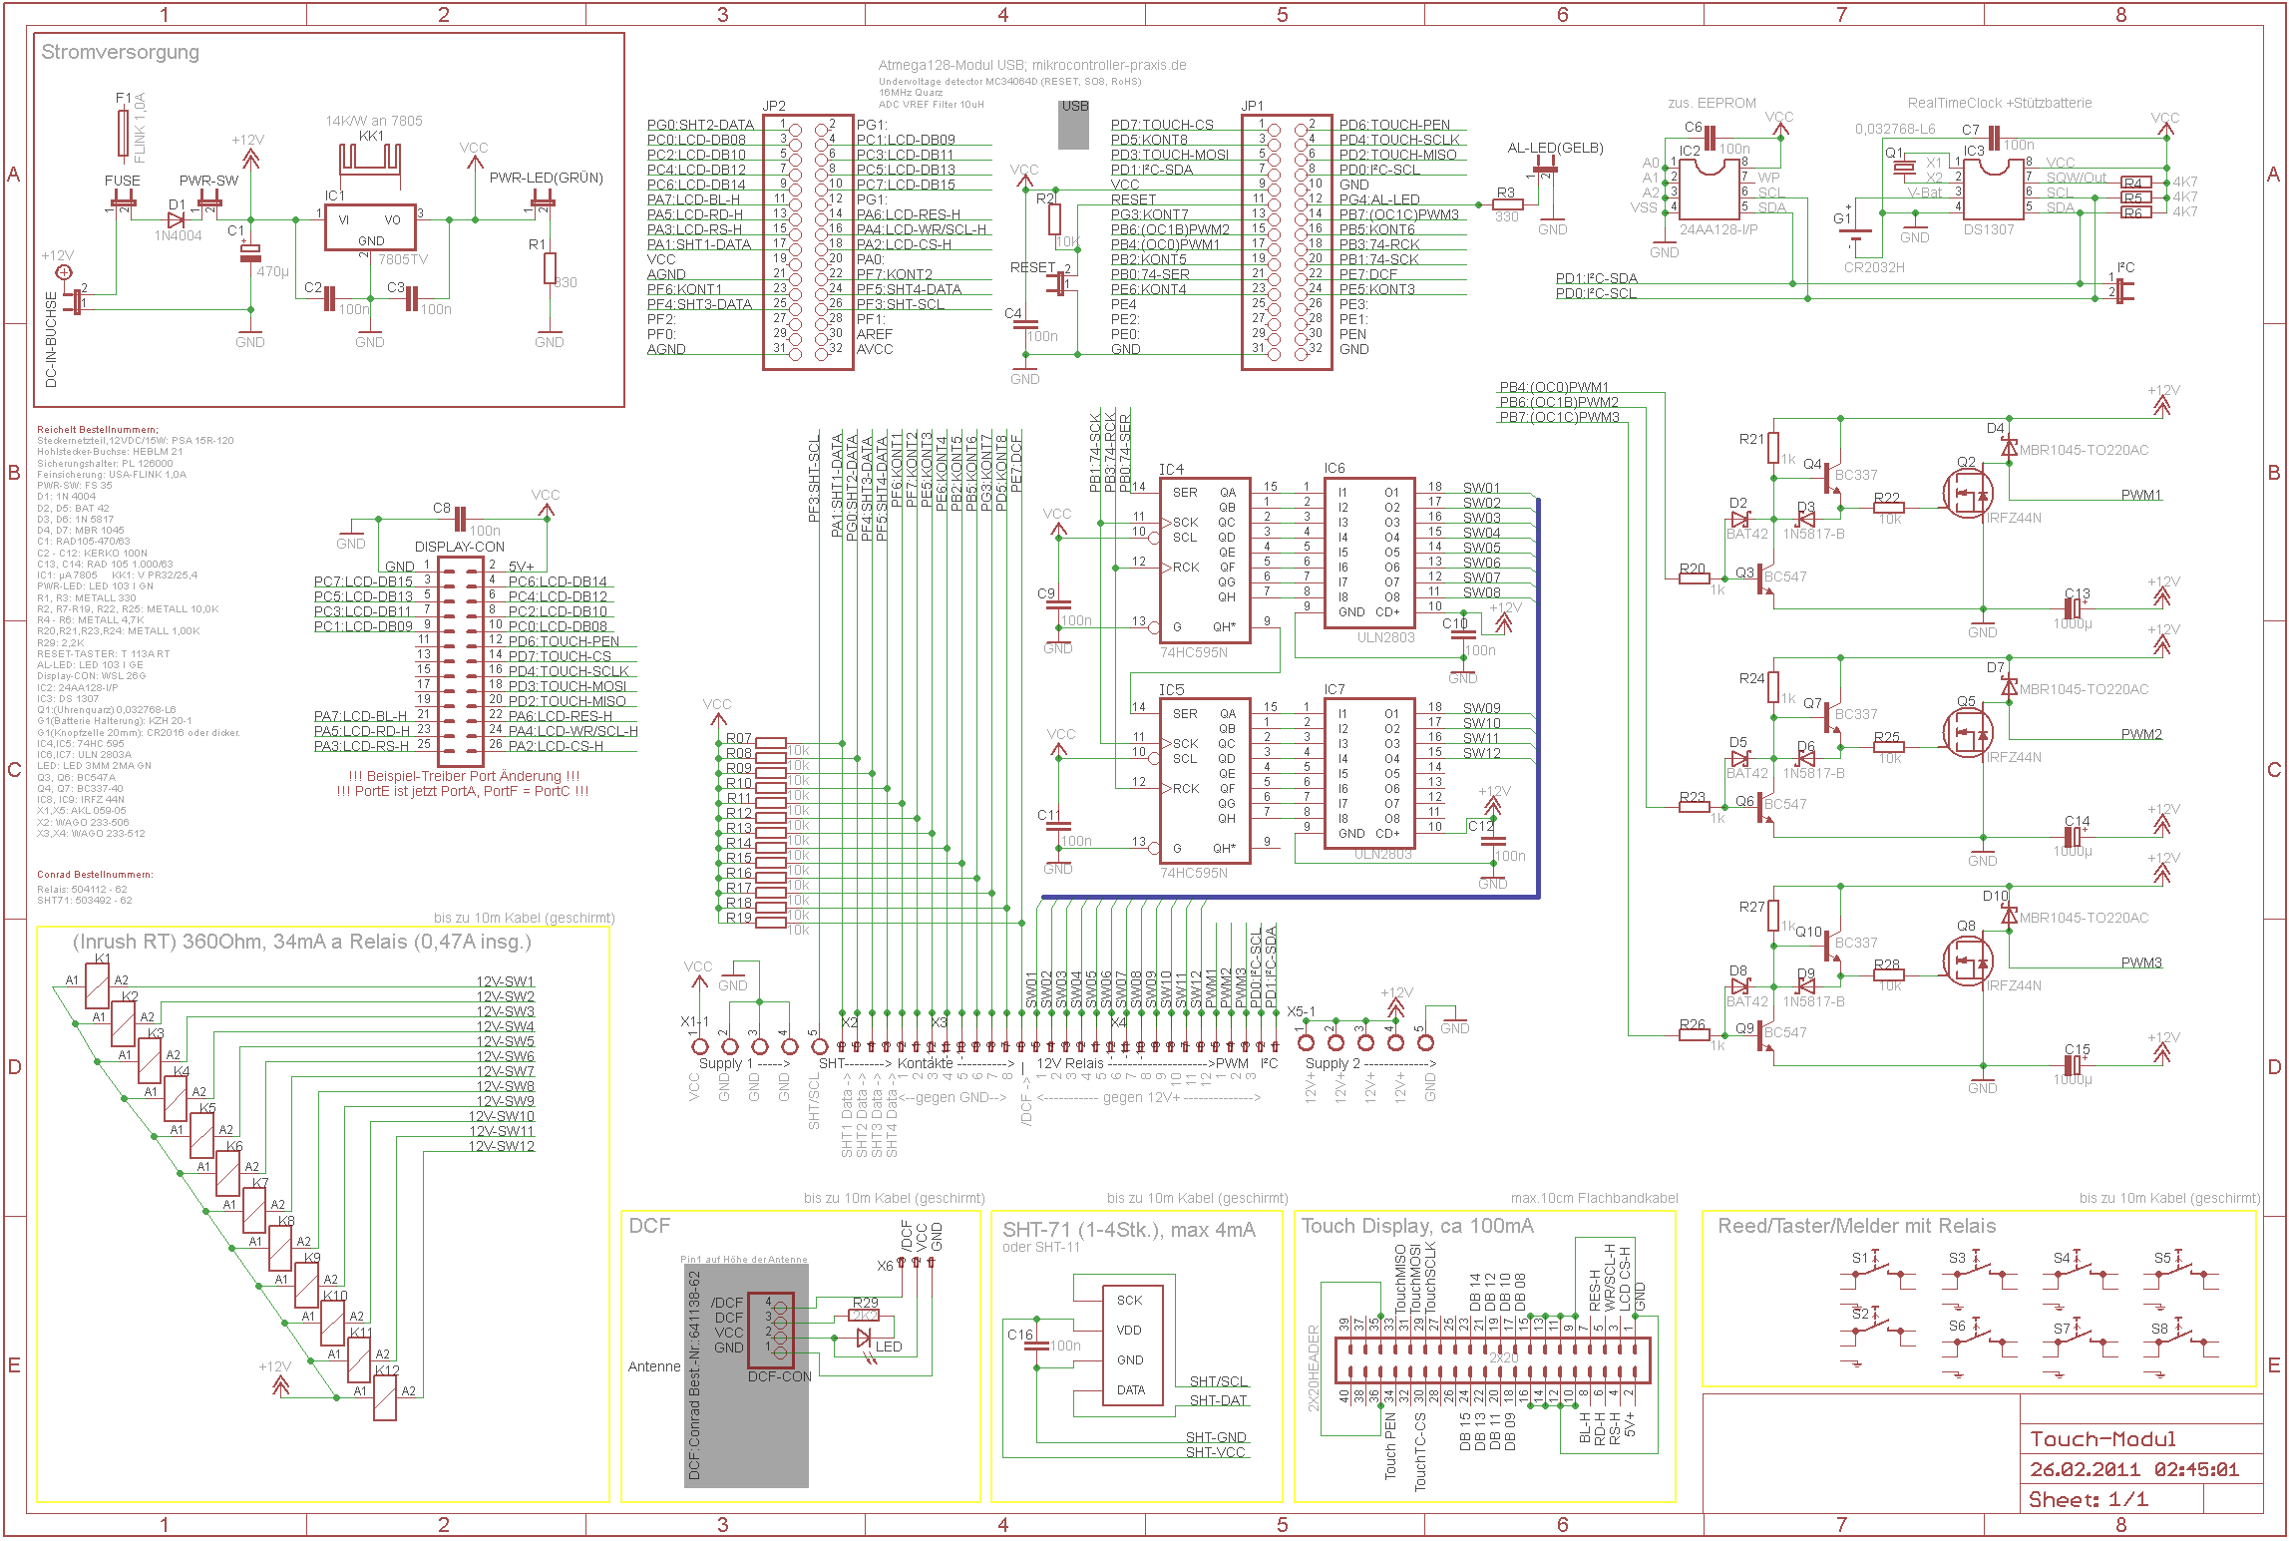Select the R29 2K2 resistor

[x=864, y=1316]
